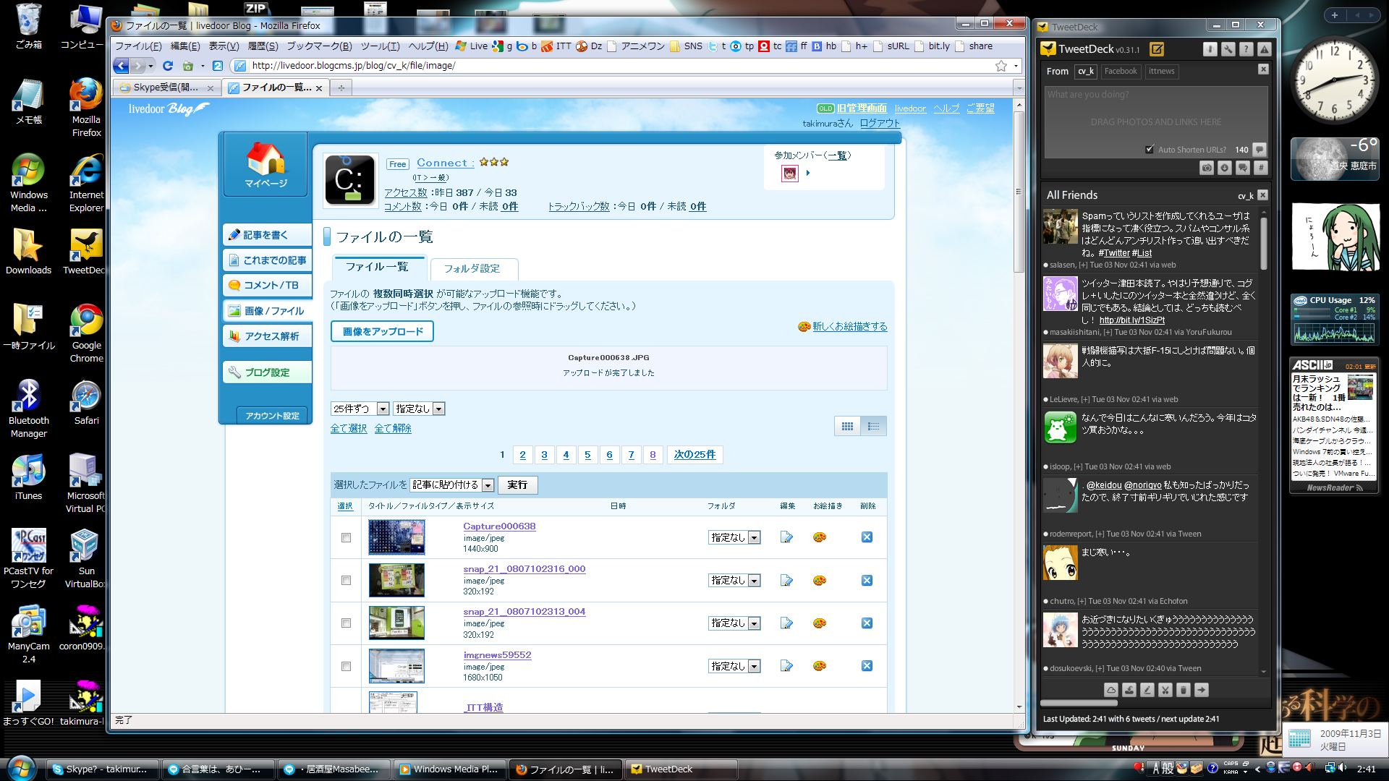Click the recent conversations bubbles icon in TweetDeck
1389x781 pixels.
(x=1243, y=168)
